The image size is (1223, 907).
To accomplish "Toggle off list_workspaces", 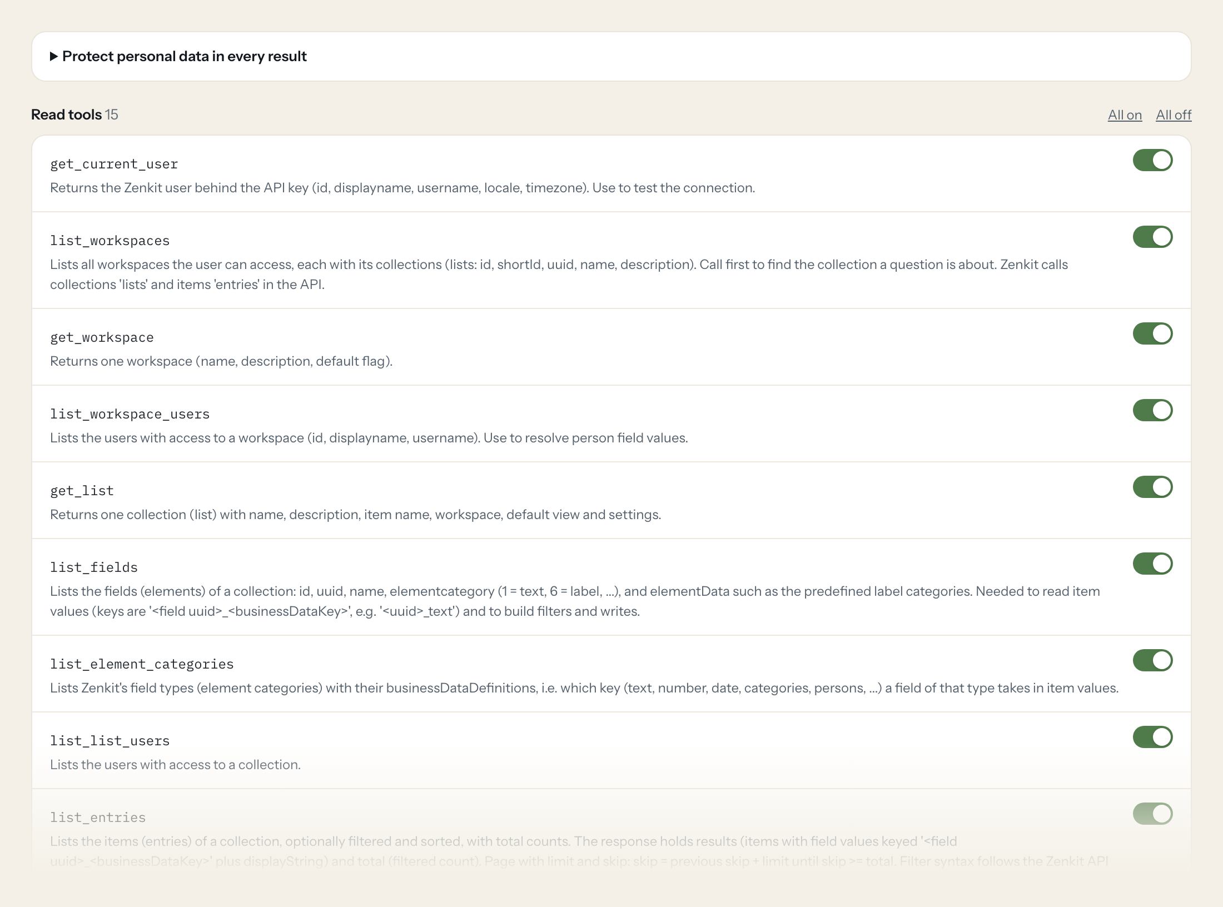I will pyautogui.click(x=1152, y=237).
